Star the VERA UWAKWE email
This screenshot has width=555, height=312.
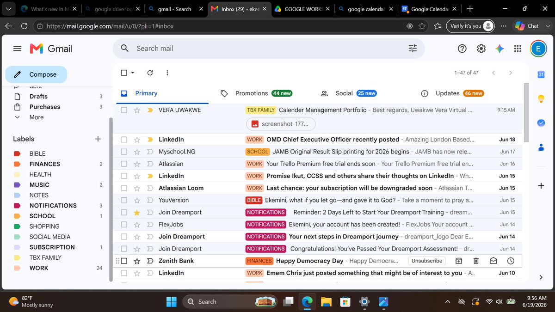(137, 110)
